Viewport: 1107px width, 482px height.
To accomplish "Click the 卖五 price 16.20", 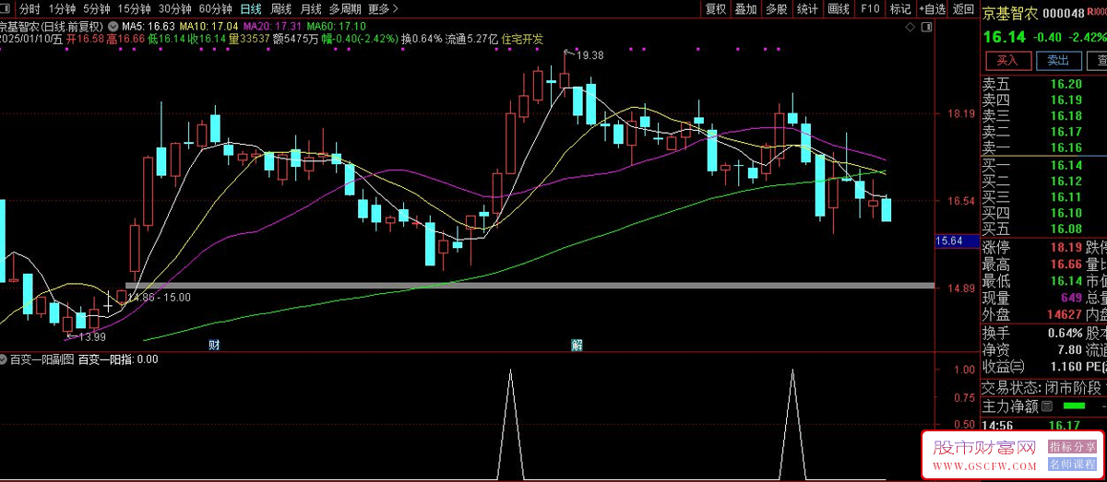I will 1065,84.
